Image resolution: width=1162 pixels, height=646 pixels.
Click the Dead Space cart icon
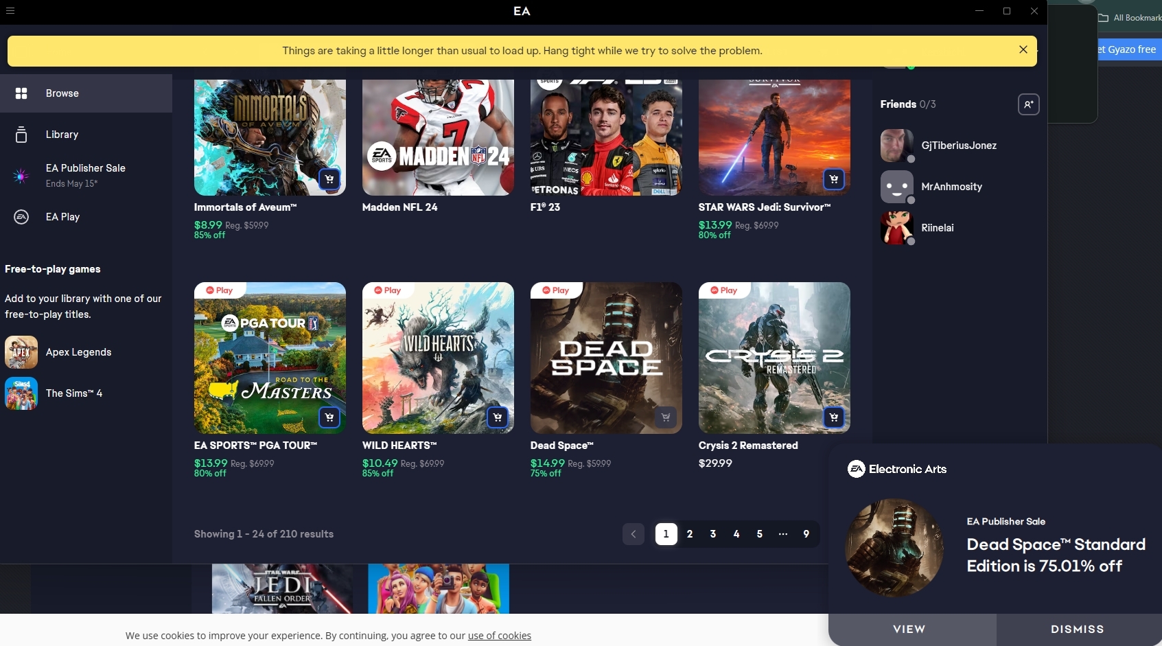[666, 417]
